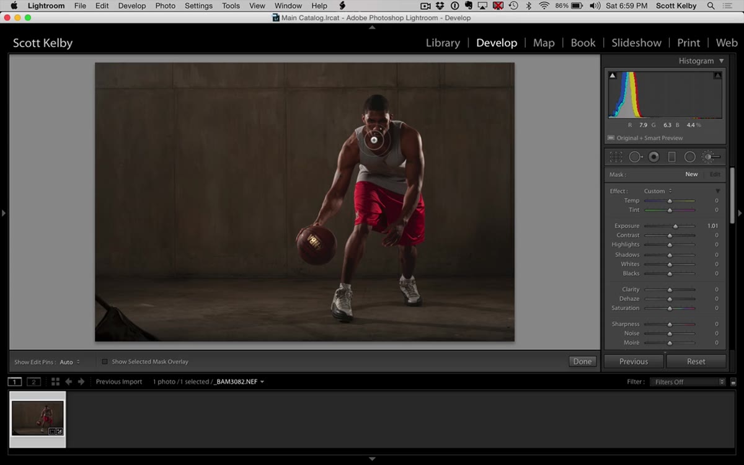Open the Filters Off dropdown
Image resolution: width=744 pixels, height=465 pixels.
pyautogui.click(x=688, y=382)
